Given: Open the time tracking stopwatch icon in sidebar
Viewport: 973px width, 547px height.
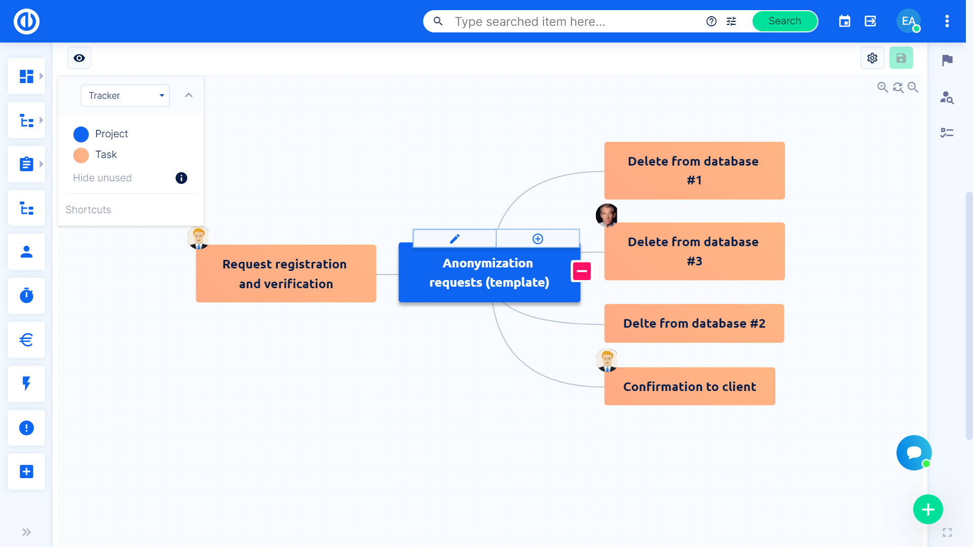Looking at the screenshot, I should (x=26, y=296).
